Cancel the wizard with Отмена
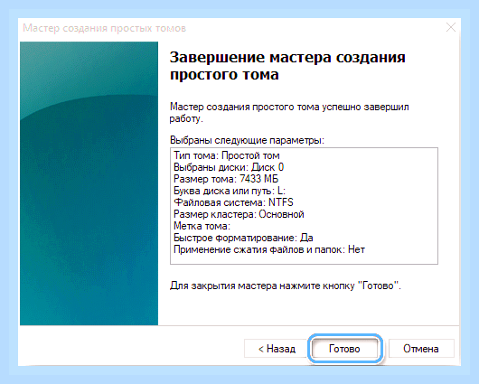The image size is (479, 384). click(421, 349)
